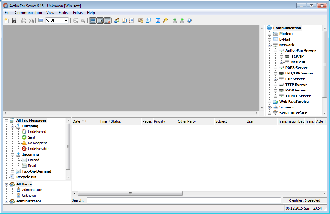Collapse the Modem node

(269, 34)
